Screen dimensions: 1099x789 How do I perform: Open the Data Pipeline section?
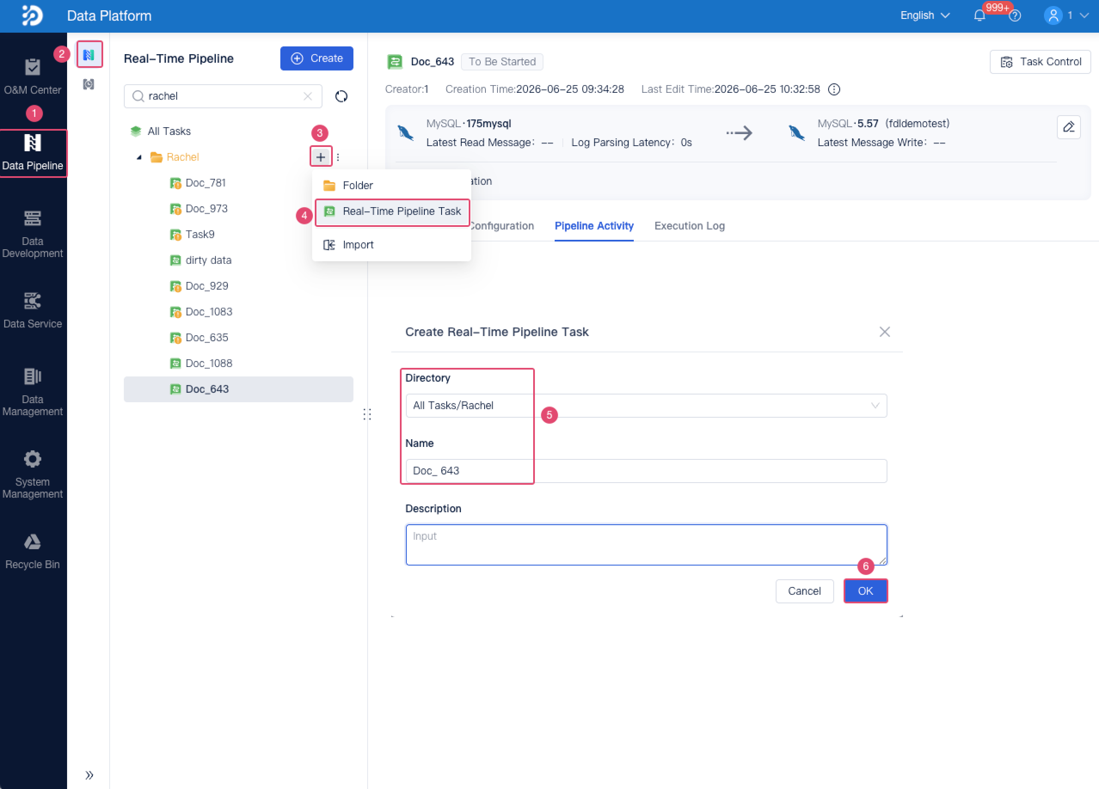[x=33, y=153]
